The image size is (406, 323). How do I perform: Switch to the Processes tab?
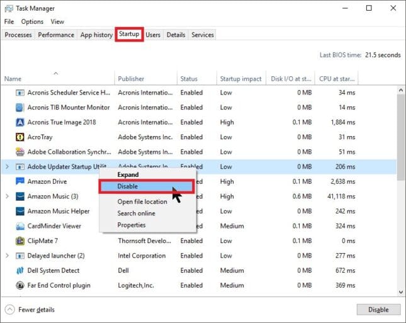point(18,35)
